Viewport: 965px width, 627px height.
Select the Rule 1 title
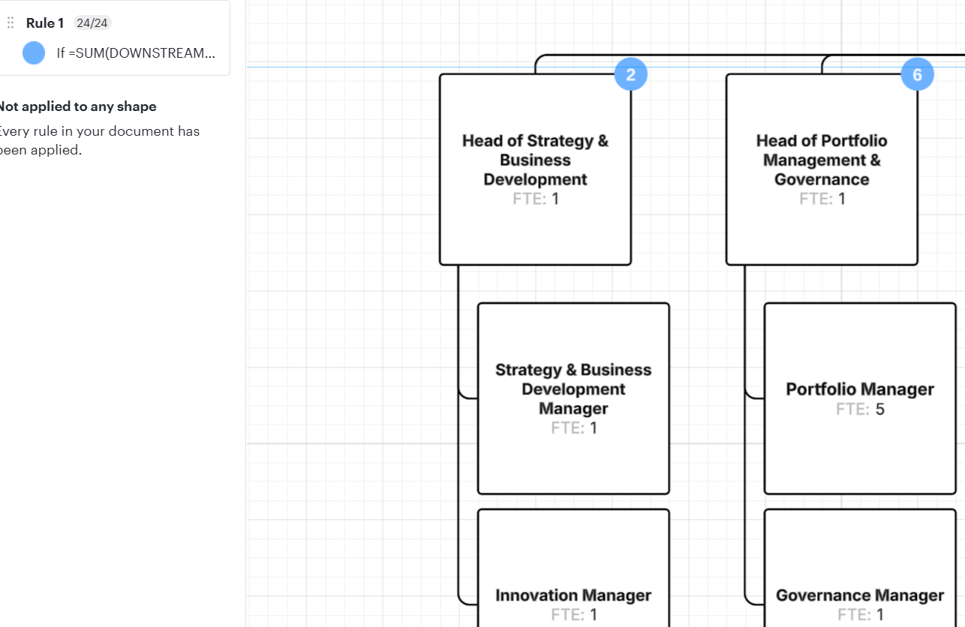45,23
